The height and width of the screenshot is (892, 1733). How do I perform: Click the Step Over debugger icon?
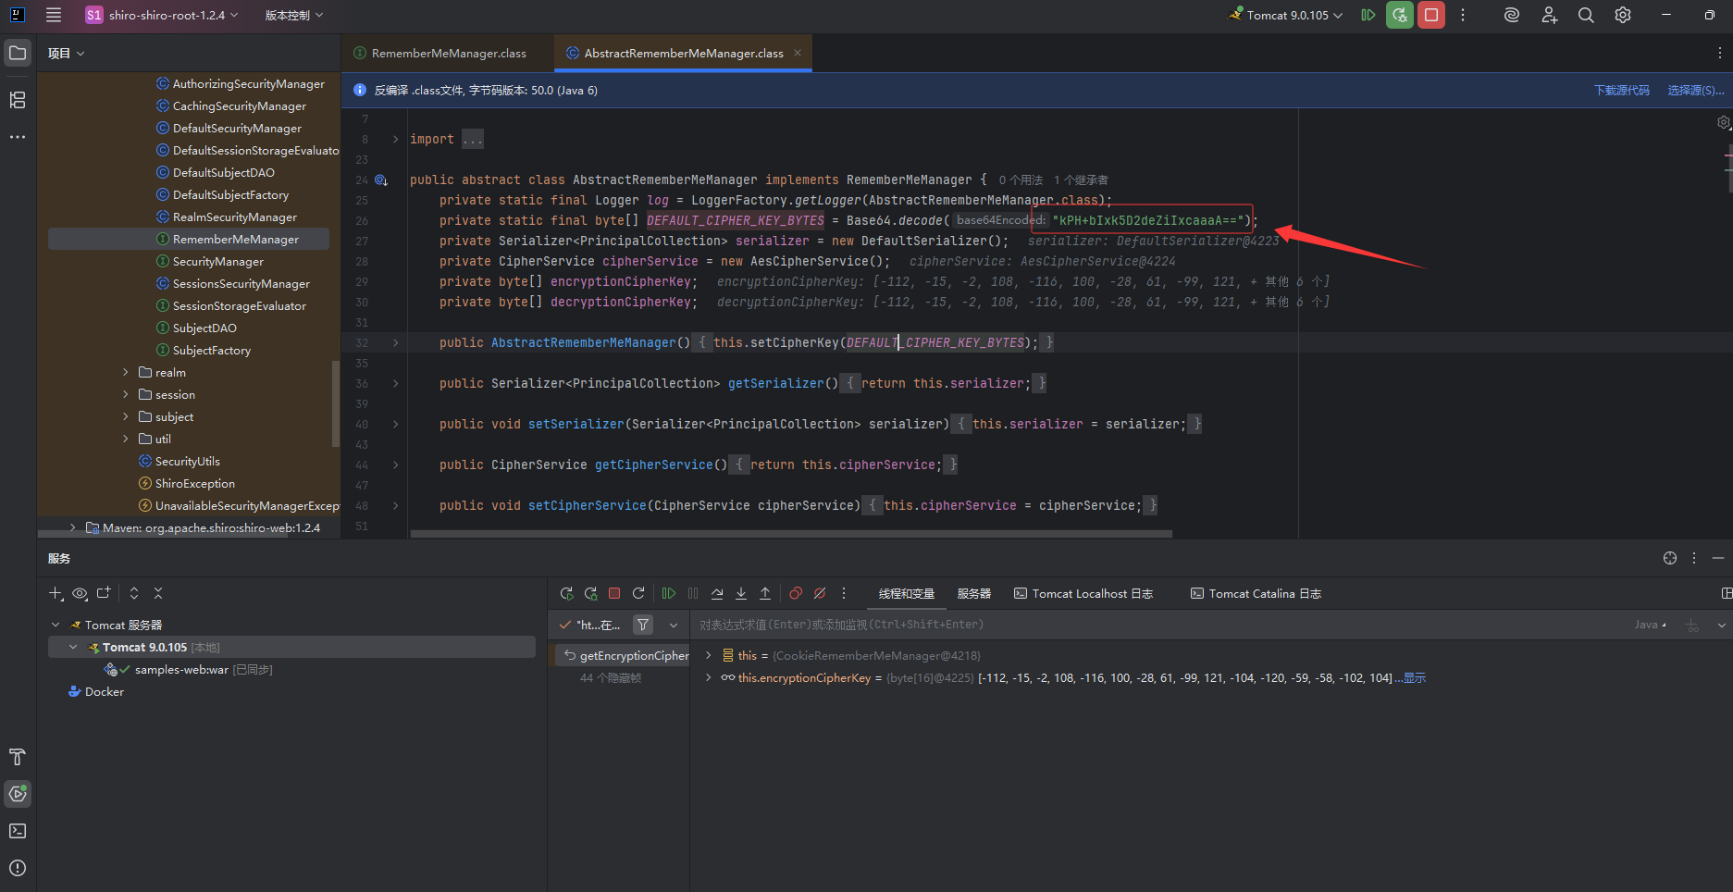tap(717, 593)
